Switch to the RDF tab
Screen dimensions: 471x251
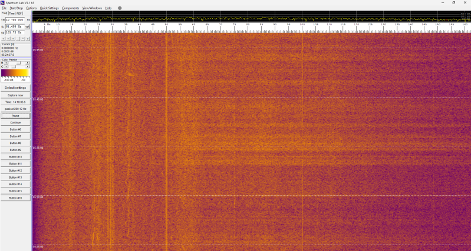point(19,14)
